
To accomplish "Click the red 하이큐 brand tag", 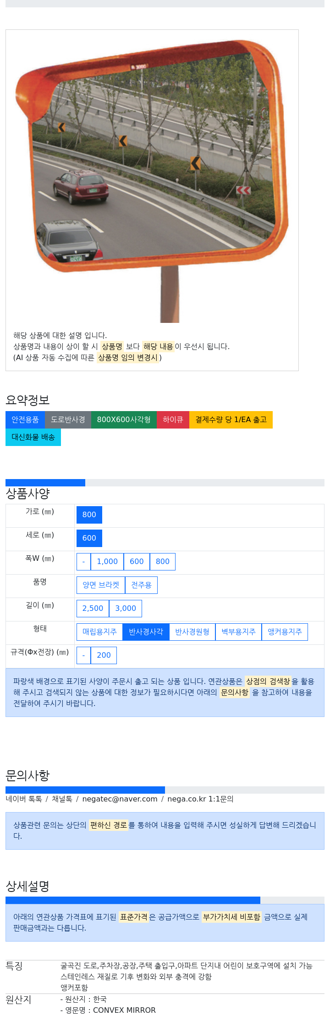I will coord(173,420).
